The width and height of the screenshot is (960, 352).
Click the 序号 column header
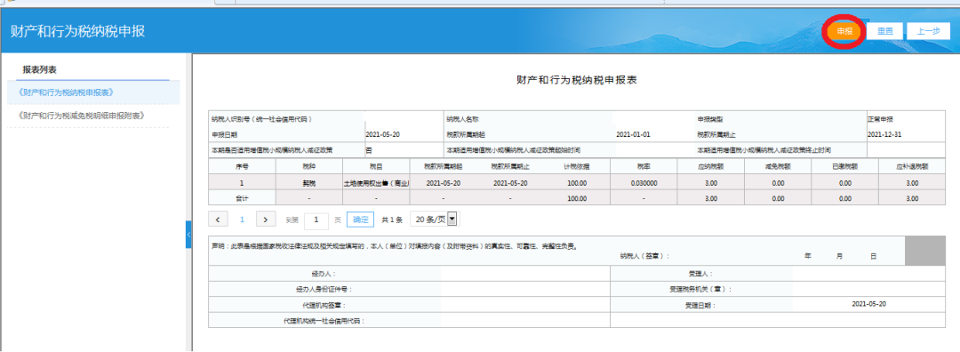pyautogui.click(x=243, y=166)
